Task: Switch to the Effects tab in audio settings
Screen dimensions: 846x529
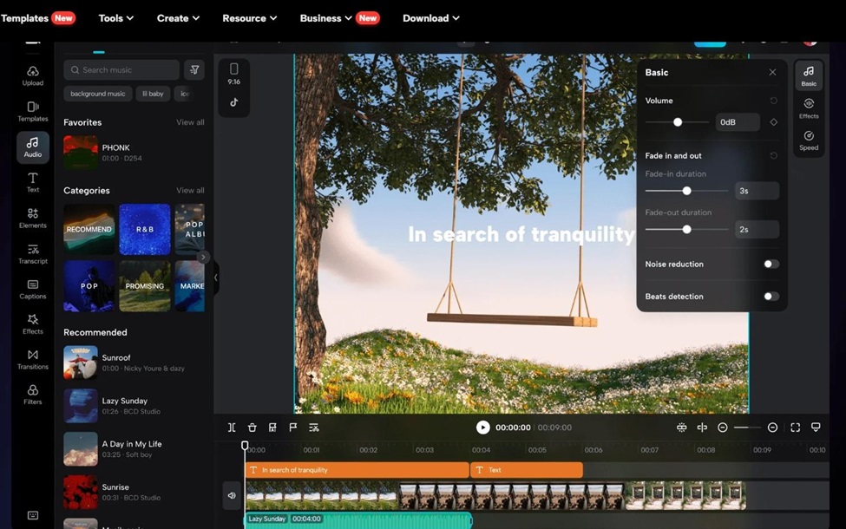Action: tap(808, 108)
